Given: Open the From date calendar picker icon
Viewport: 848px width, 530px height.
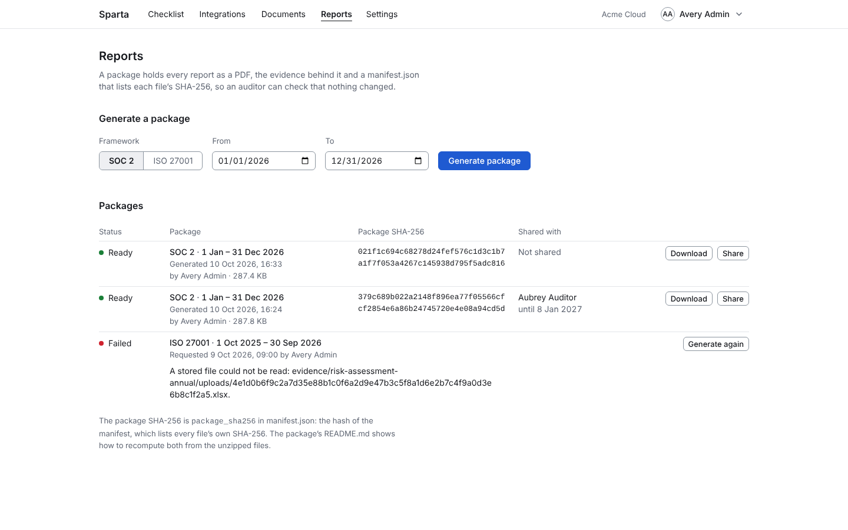Looking at the screenshot, I should (305, 161).
